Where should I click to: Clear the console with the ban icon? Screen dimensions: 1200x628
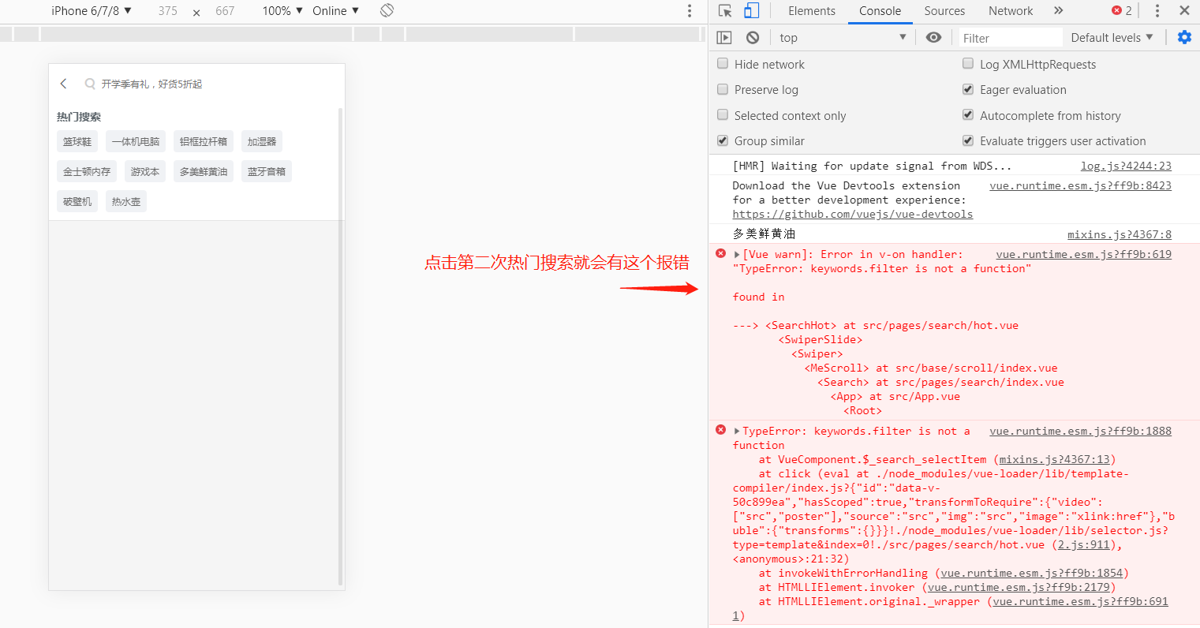tap(753, 37)
